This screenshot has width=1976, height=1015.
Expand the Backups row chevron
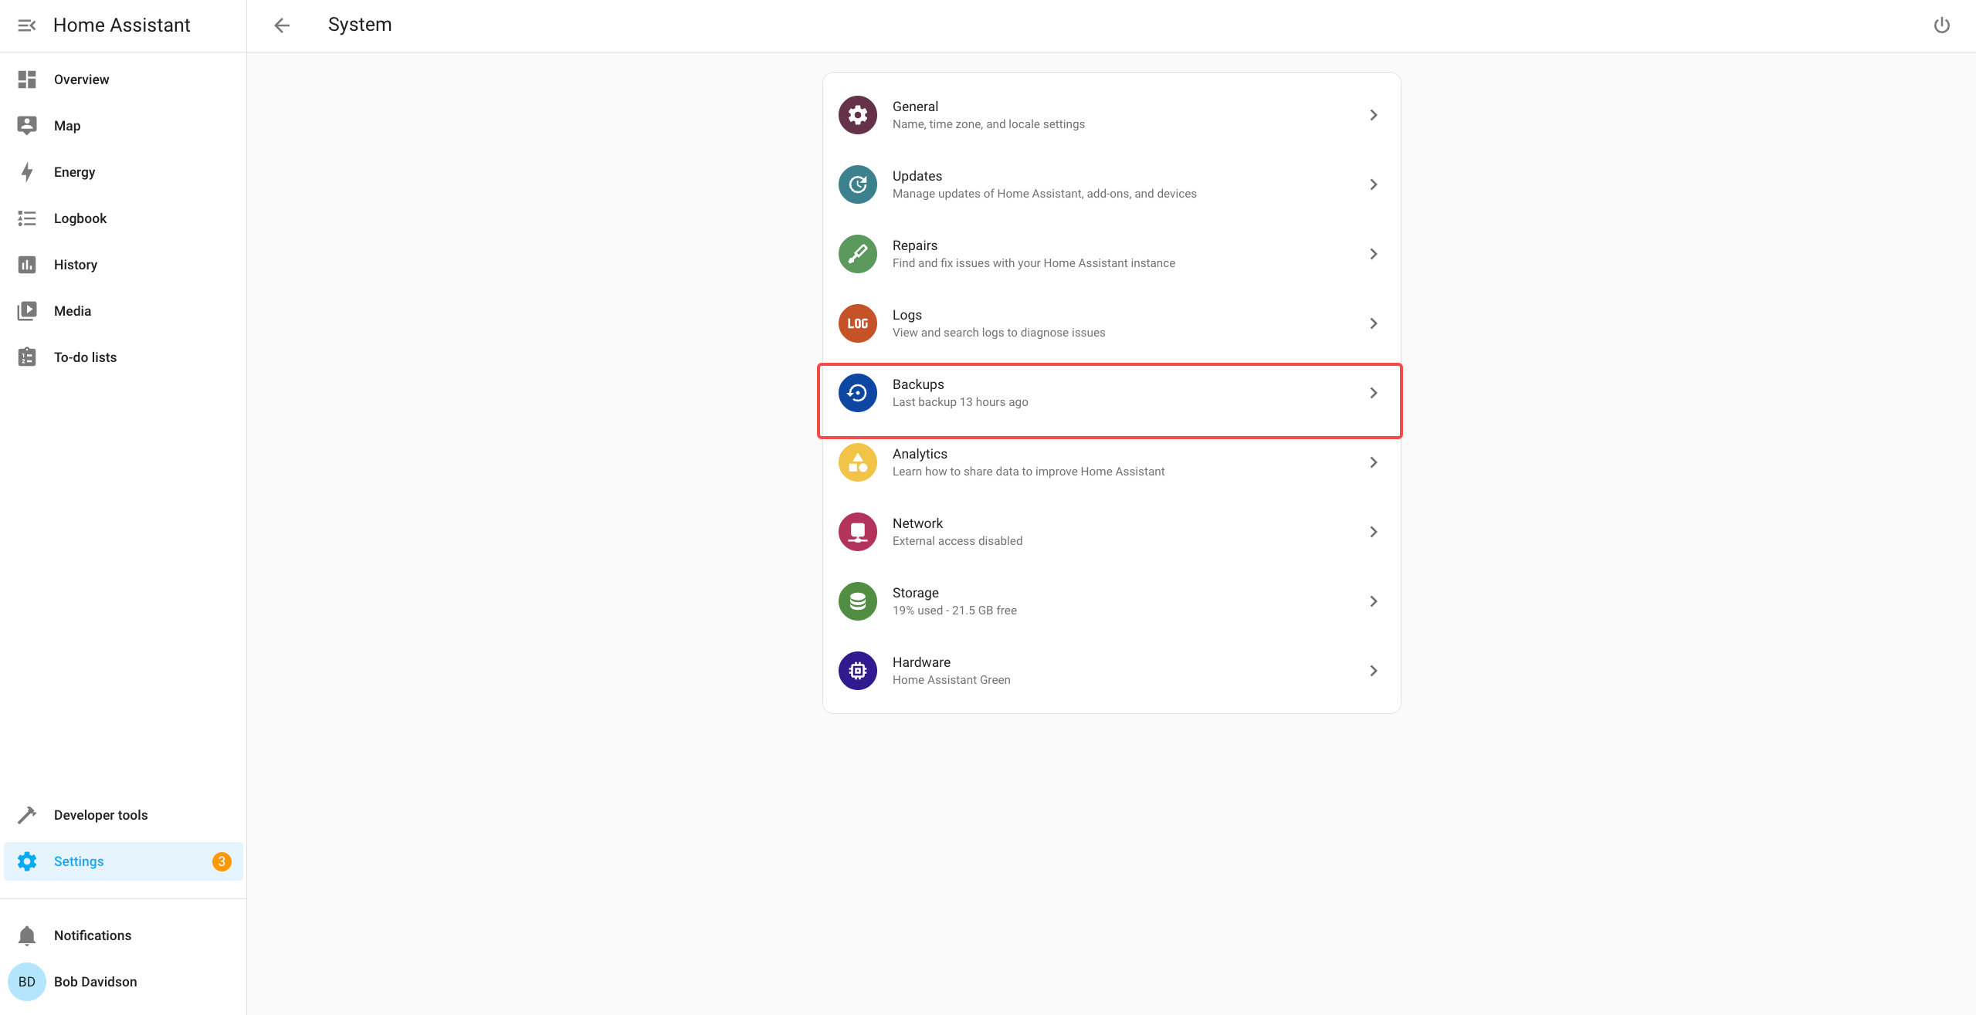pos(1374,393)
